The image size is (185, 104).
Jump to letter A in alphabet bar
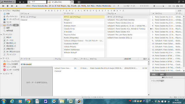click(49, 11)
